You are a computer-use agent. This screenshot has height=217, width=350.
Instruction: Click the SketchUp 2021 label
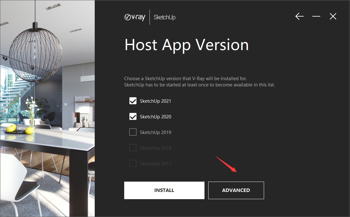(155, 101)
